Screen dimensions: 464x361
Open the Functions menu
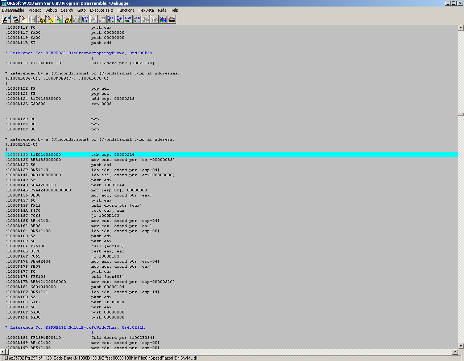(126, 10)
